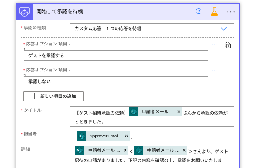Click SharePoint icon of ApproverEmail token

(x=82, y=136)
